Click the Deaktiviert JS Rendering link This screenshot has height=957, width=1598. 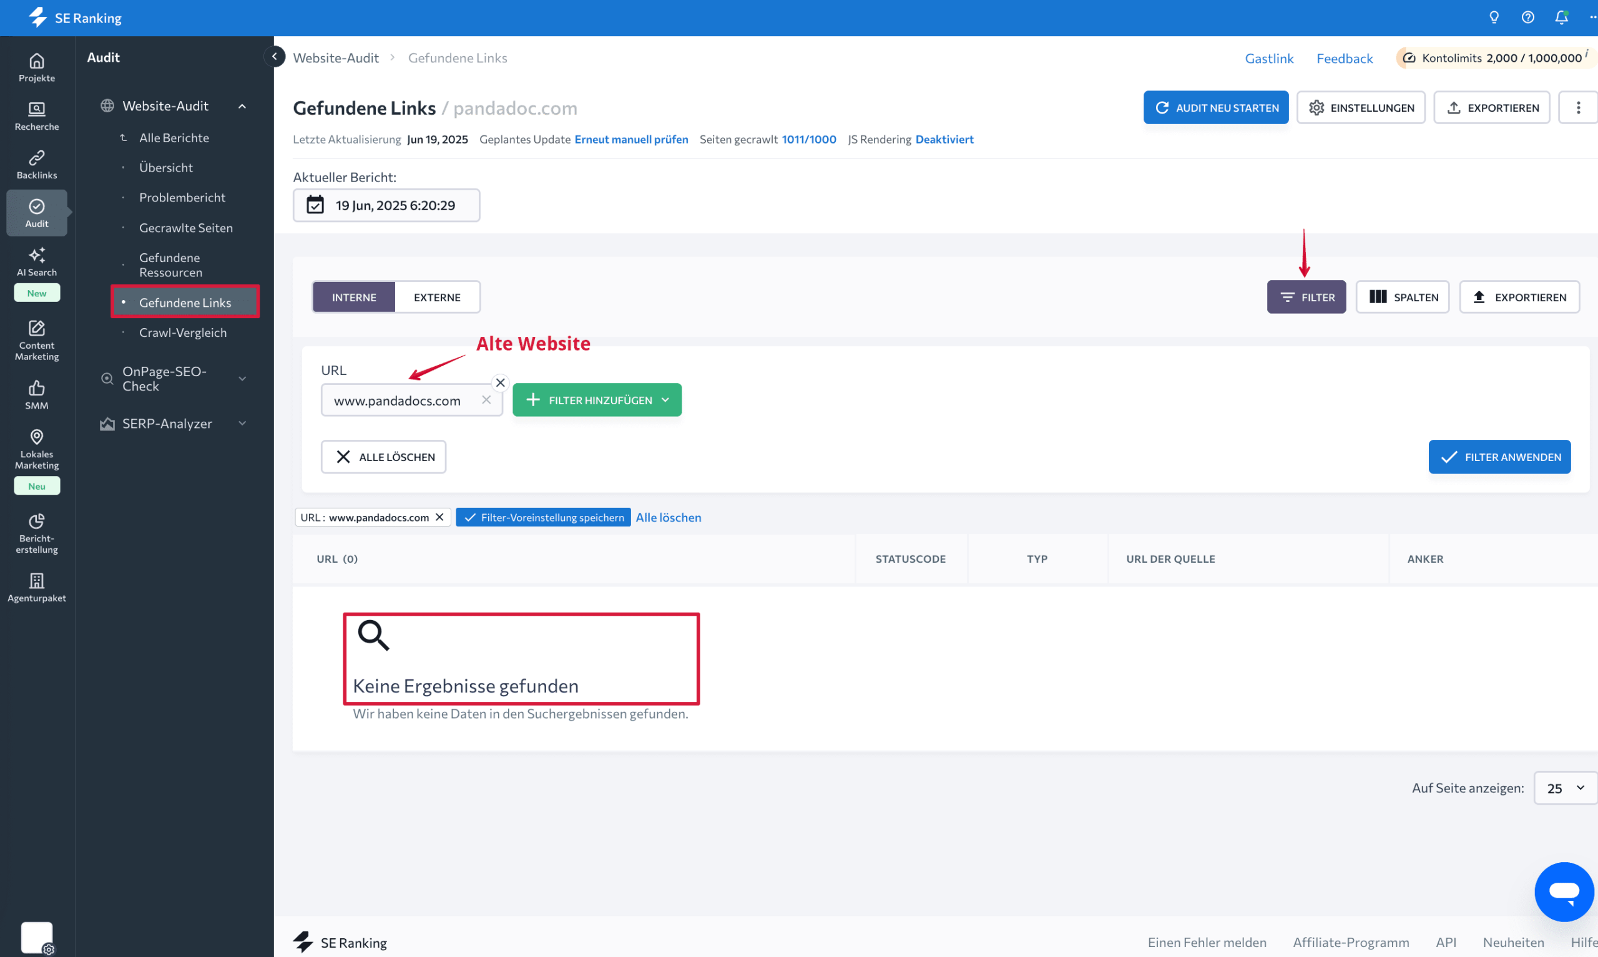(944, 139)
